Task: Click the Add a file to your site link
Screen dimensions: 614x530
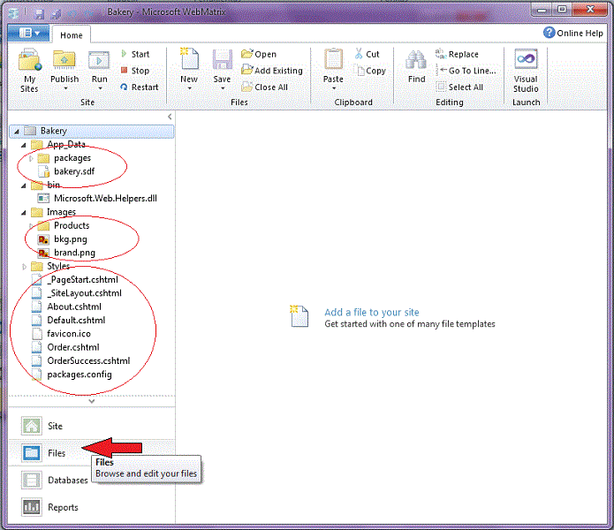Action: coord(372,312)
